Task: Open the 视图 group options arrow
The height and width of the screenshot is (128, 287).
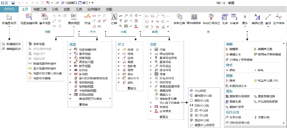Action: pyautogui.click(x=79, y=32)
